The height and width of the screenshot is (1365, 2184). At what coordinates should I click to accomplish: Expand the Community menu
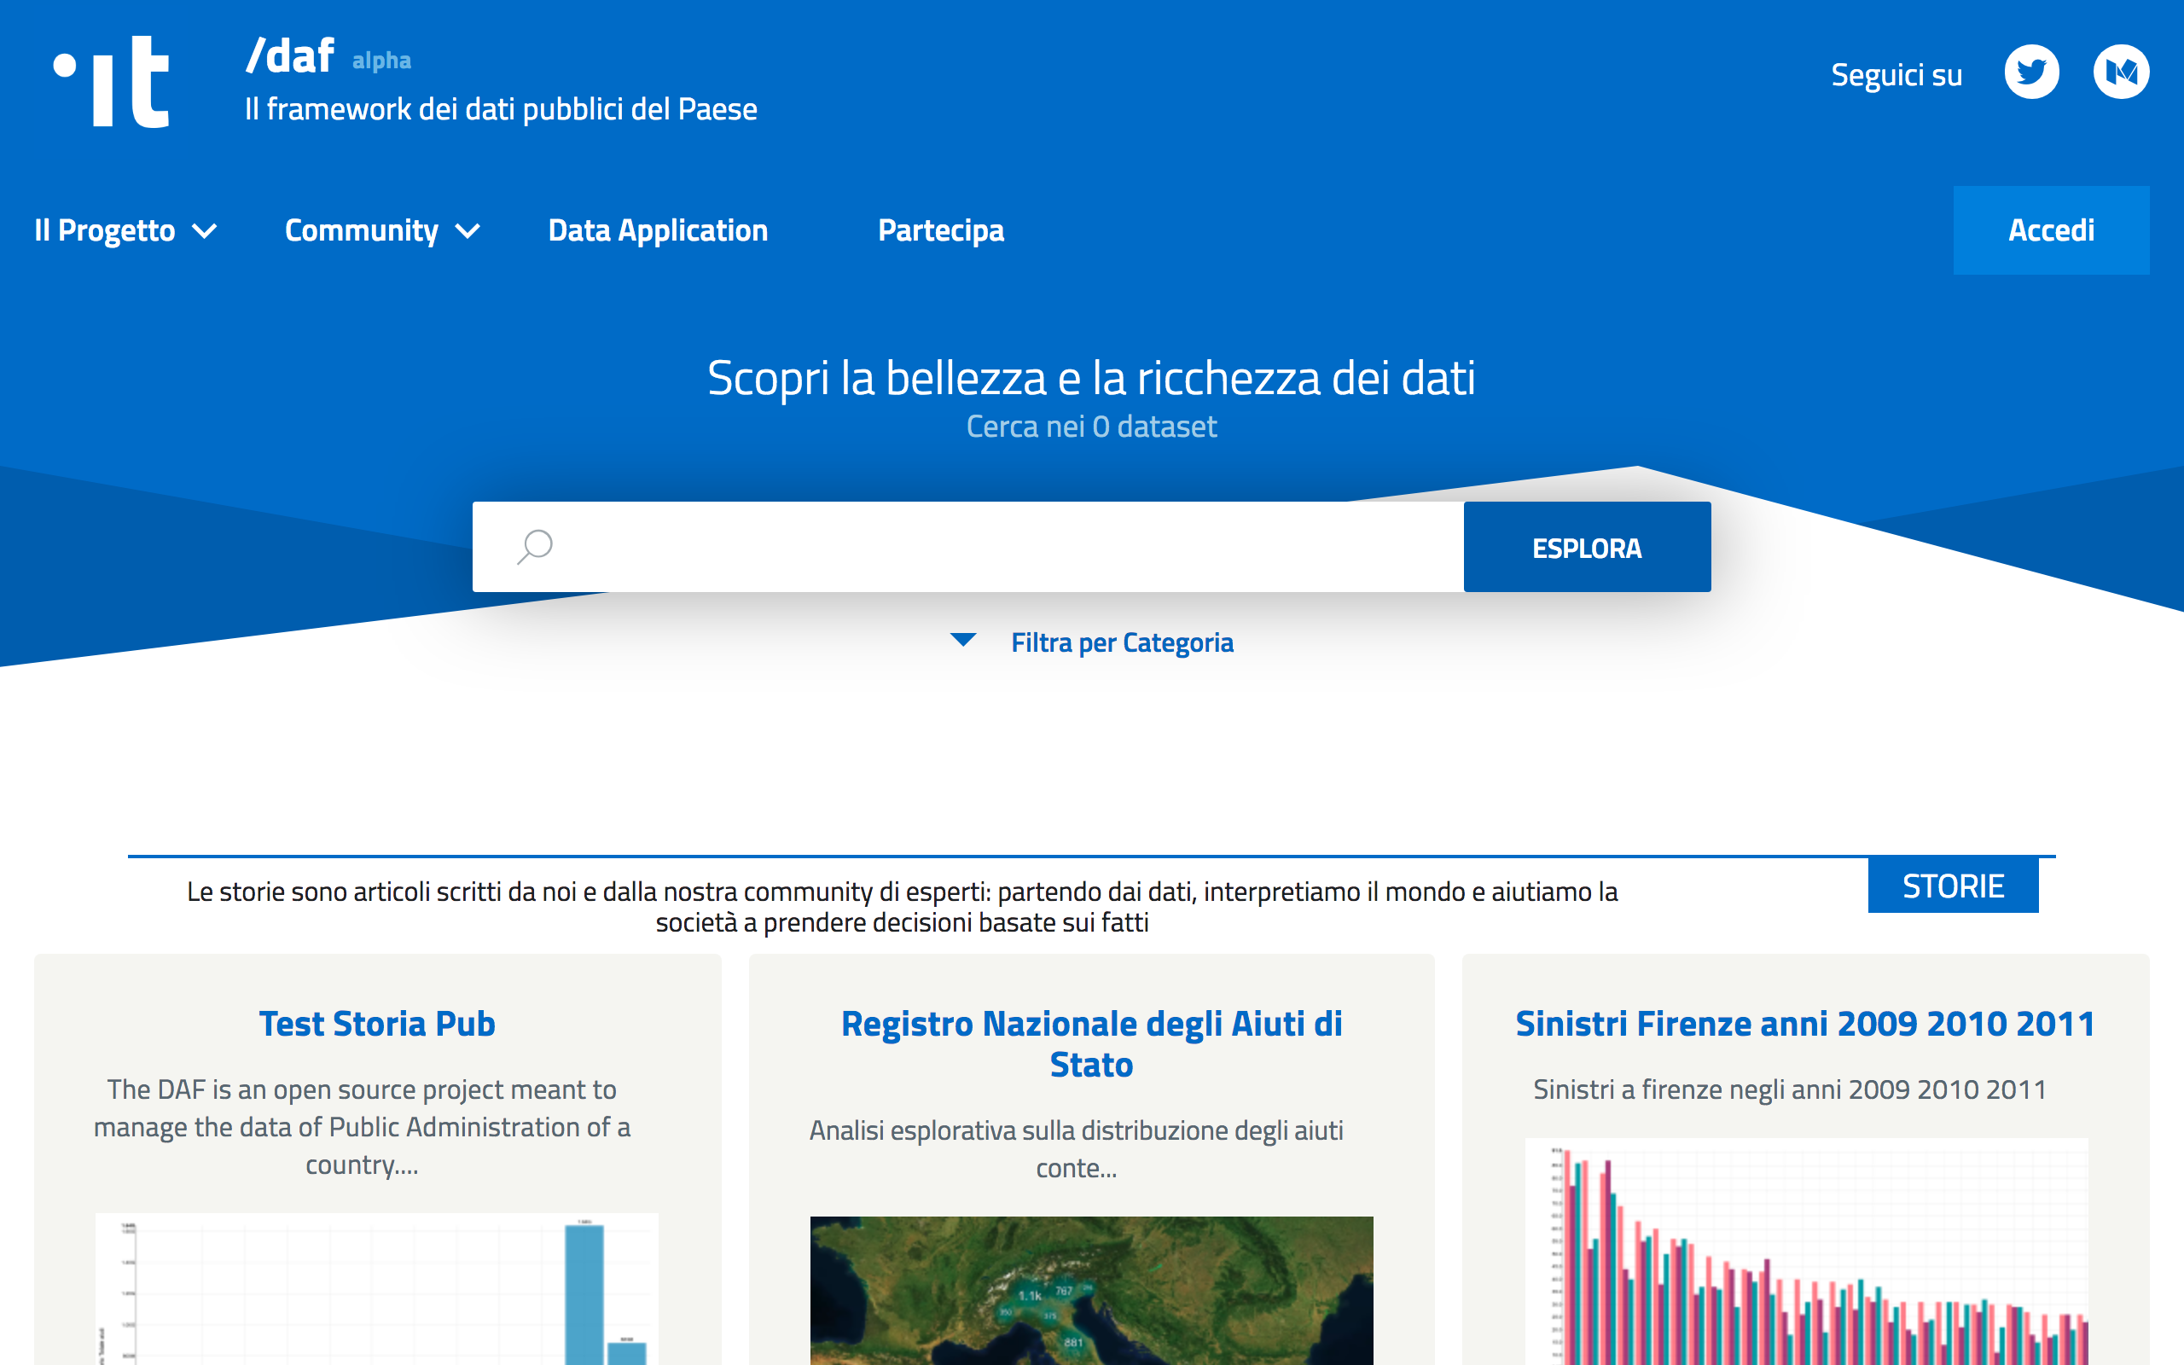381,230
